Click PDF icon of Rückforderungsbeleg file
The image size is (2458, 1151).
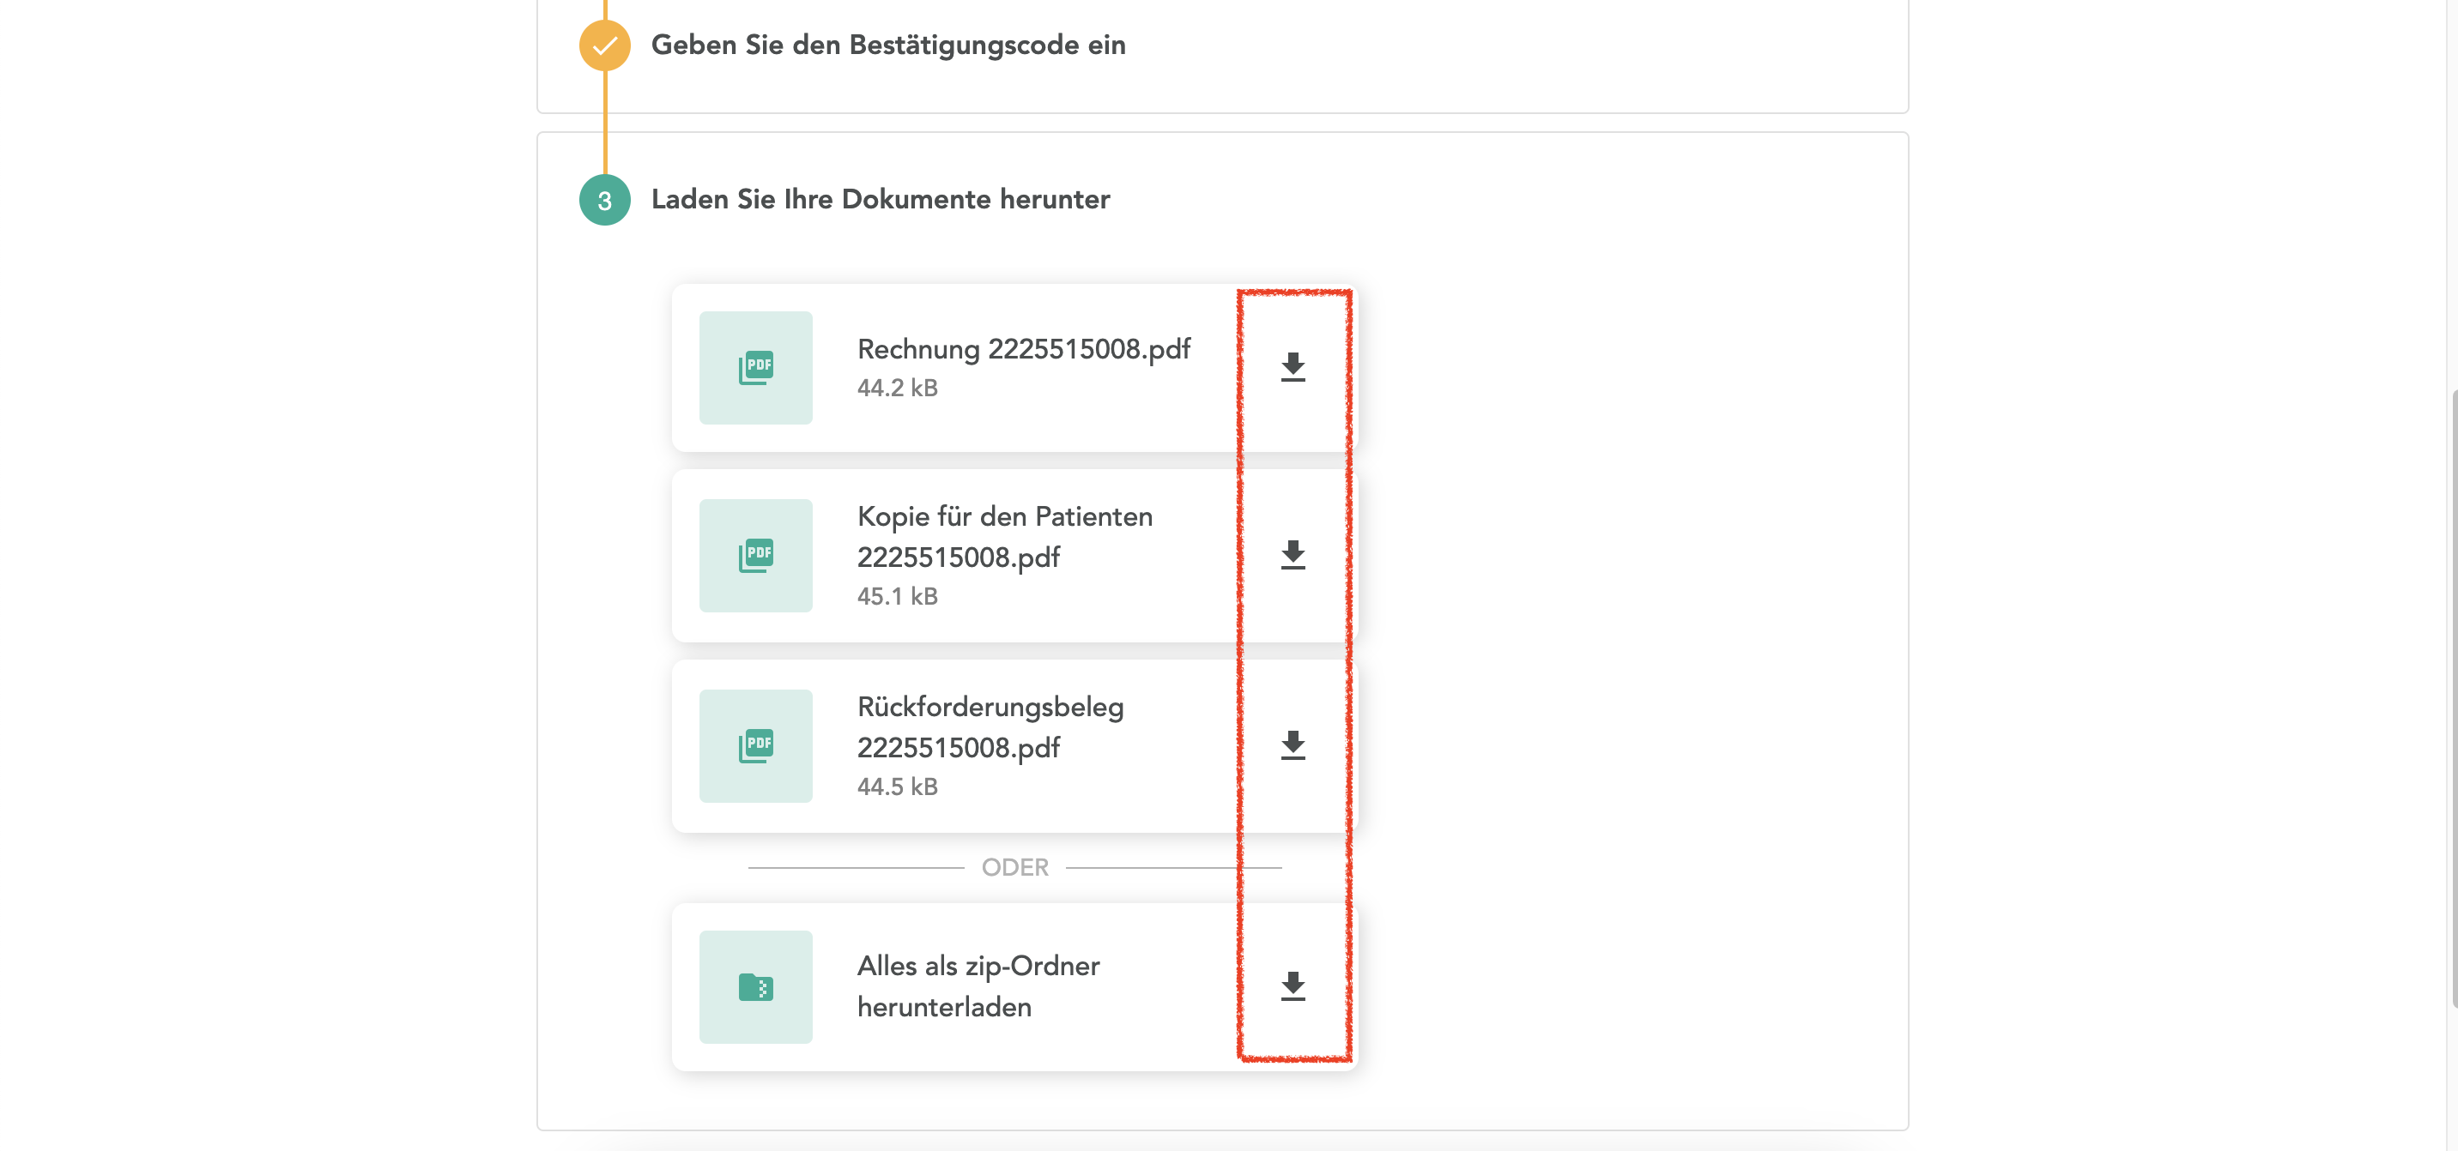[x=756, y=745]
